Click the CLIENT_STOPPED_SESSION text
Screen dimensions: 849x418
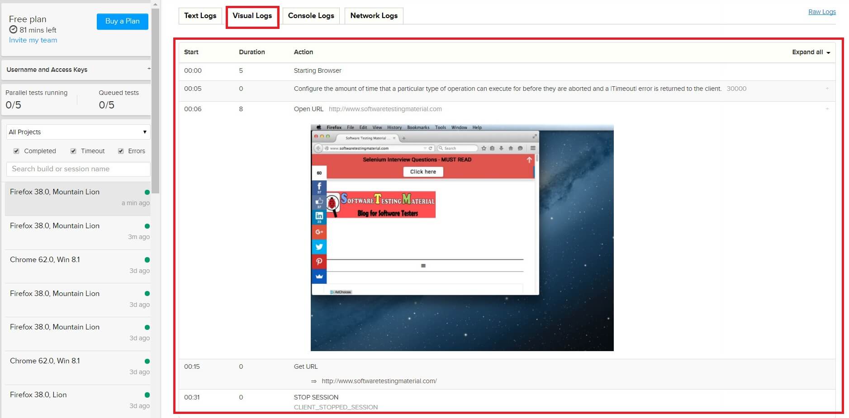(336, 407)
